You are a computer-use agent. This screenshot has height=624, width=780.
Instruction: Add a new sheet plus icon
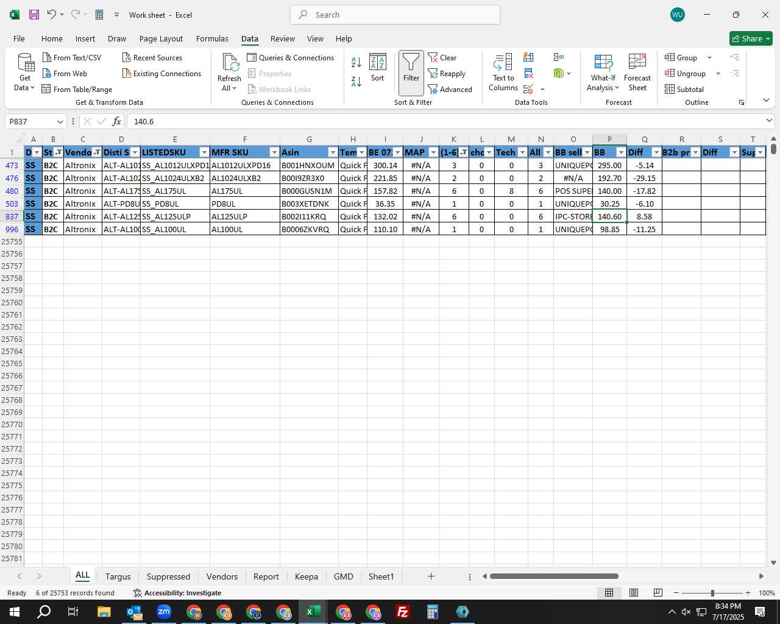coord(431,576)
